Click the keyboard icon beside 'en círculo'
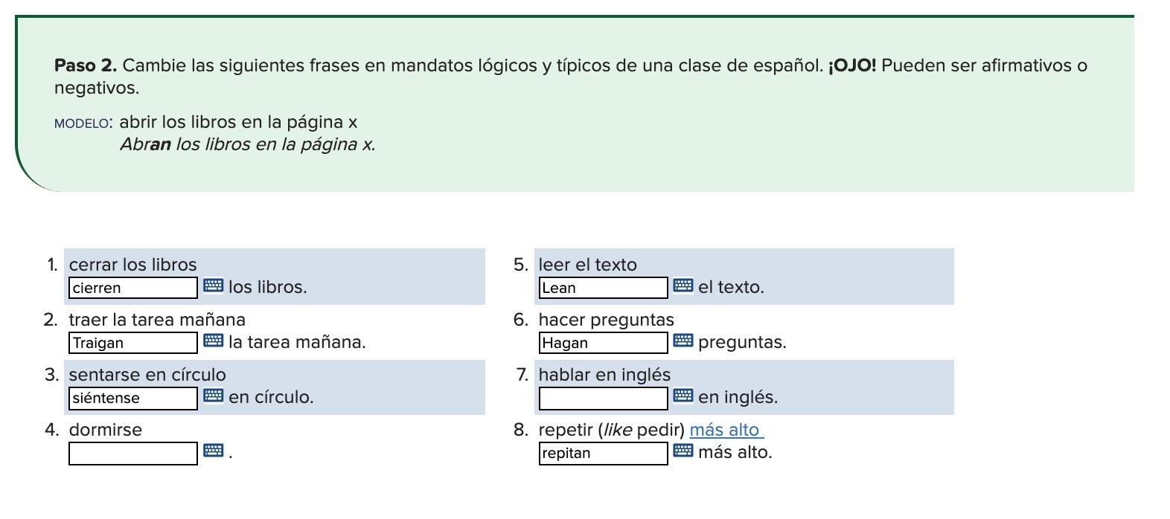 (215, 396)
